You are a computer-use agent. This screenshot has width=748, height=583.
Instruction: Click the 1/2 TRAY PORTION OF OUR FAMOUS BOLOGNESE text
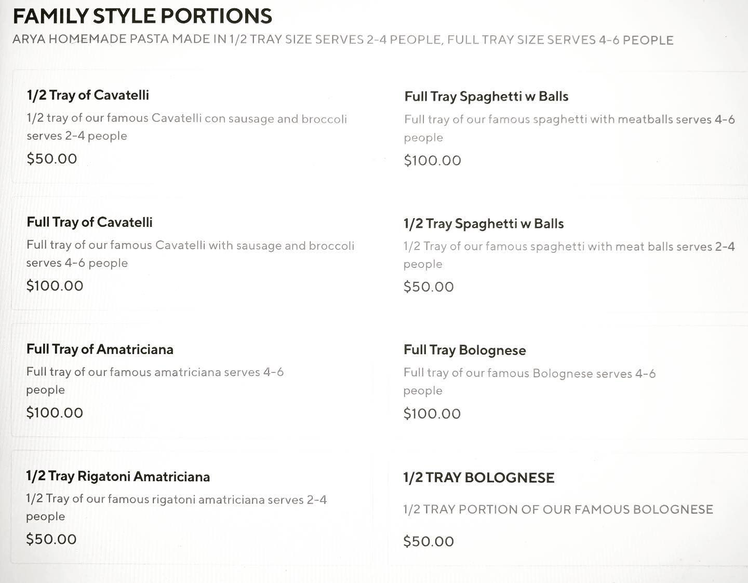point(558,509)
